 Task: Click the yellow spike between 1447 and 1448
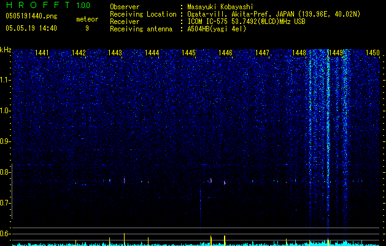point(287,242)
